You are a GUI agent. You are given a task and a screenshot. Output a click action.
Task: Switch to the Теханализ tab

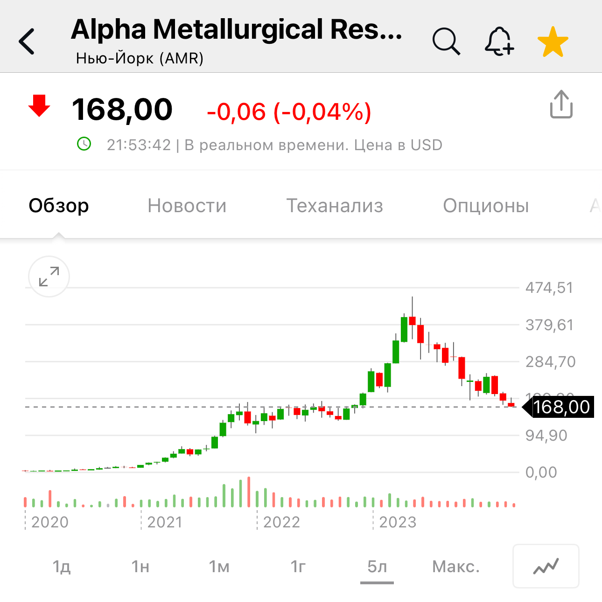[335, 206]
